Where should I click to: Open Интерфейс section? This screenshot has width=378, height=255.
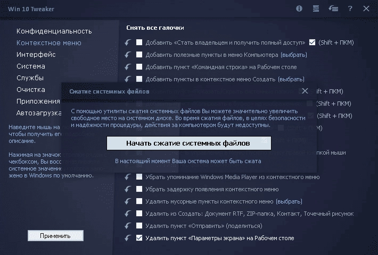[x=36, y=55]
